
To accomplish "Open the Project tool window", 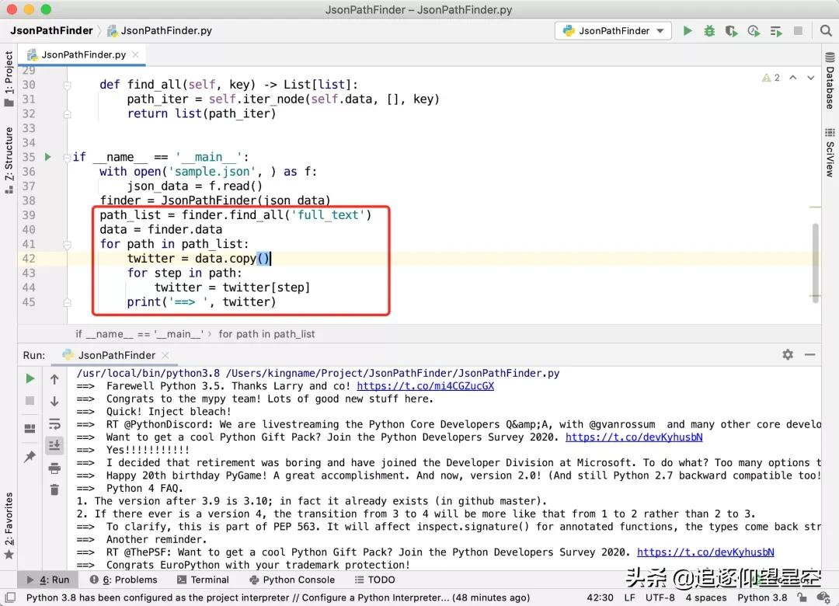I will tap(9, 78).
